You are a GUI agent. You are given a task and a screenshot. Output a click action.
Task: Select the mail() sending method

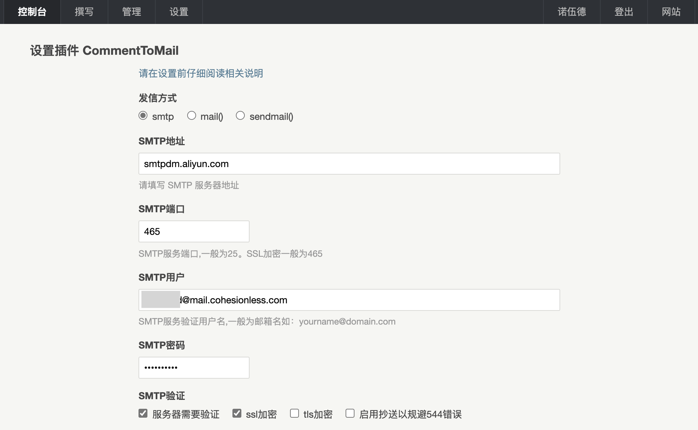click(192, 116)
